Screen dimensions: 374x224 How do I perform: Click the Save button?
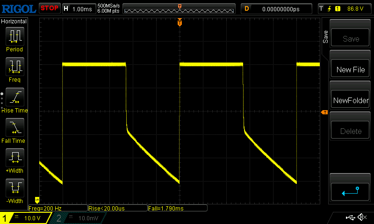click(x=350, y=38)
